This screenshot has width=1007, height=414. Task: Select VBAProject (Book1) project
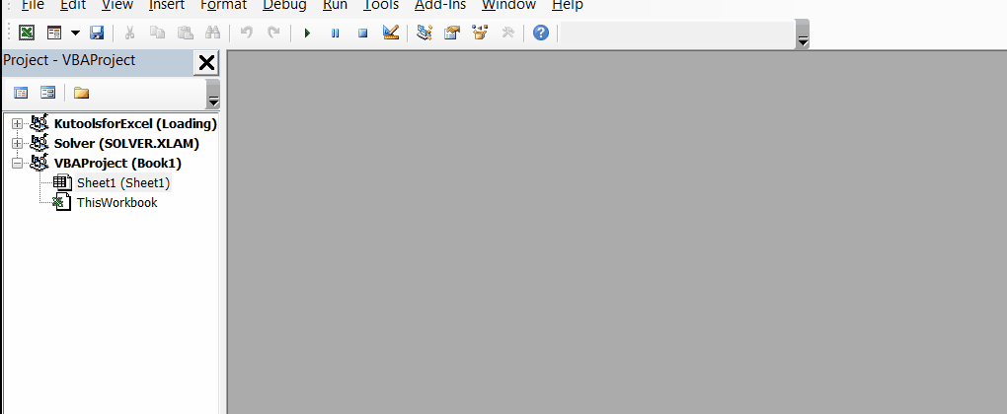pos(117,164)
